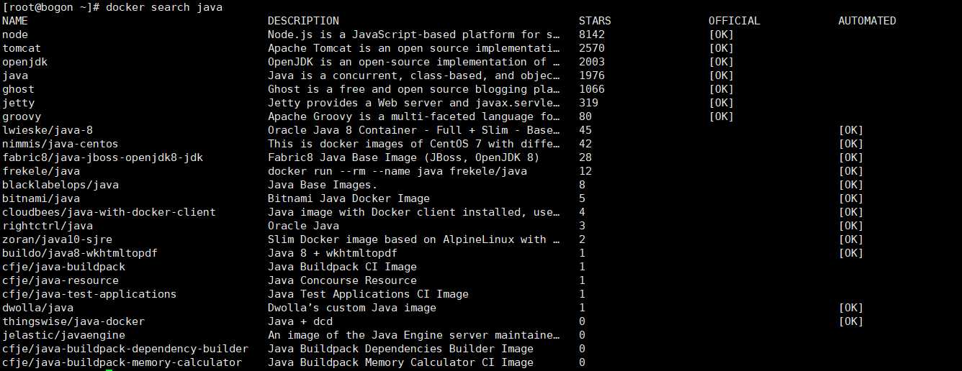Screen dimensions: 962x371
Task: Select the 'dwolla/java' image name
Action: [37, 308]
